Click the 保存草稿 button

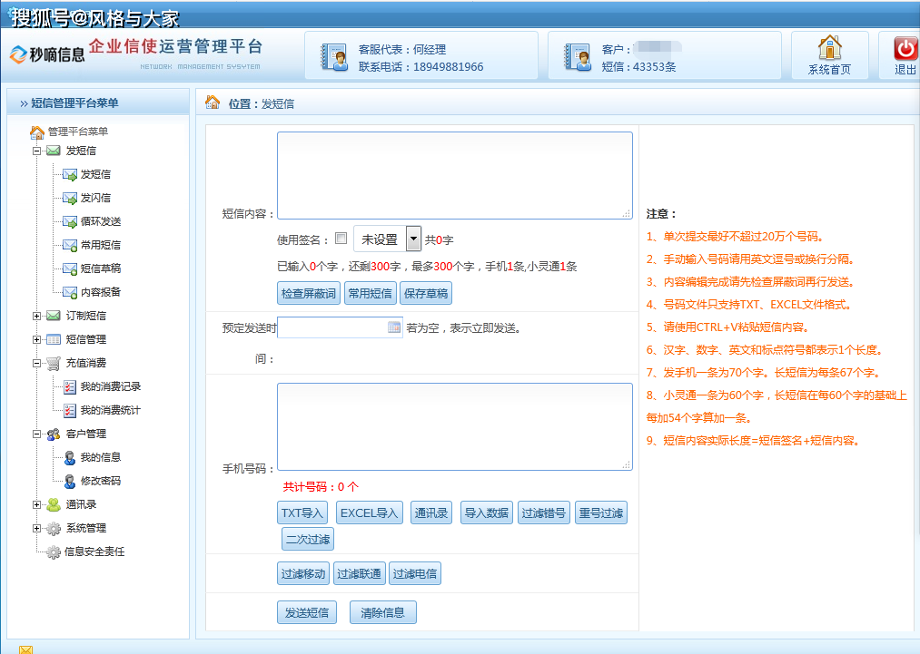(426, 293)
